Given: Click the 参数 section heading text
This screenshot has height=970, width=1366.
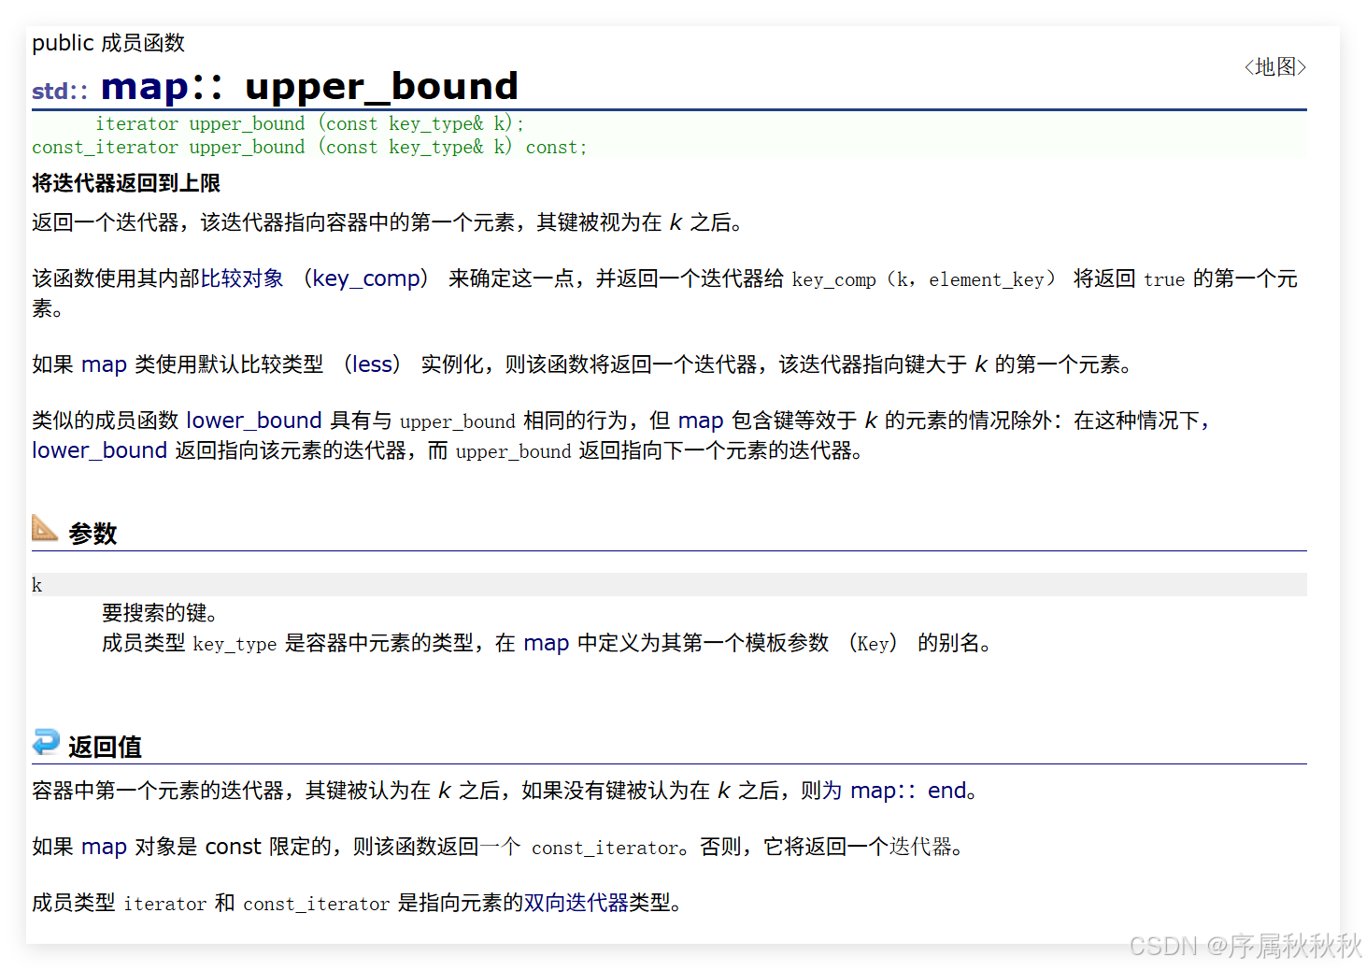Looking at the screenshot, I should pos(92,534).
